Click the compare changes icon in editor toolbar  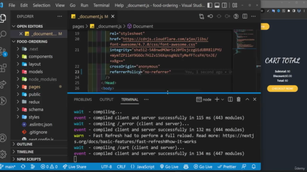(201, 16)
